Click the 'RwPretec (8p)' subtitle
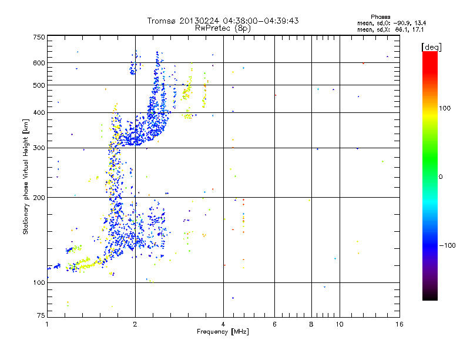The image size is (470, 353). coord(223,28)
